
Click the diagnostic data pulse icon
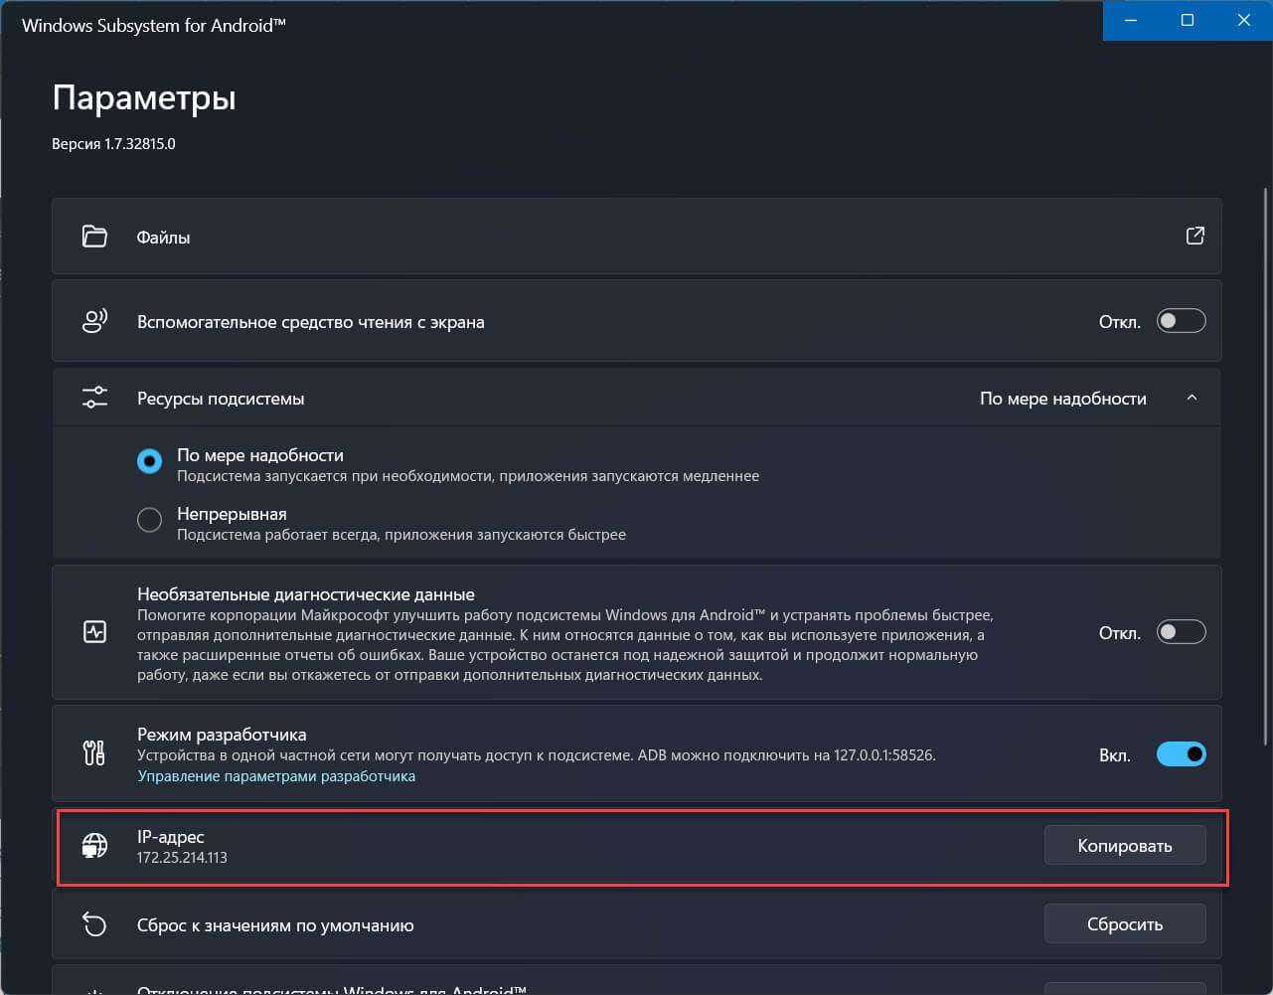coord(94,631)
